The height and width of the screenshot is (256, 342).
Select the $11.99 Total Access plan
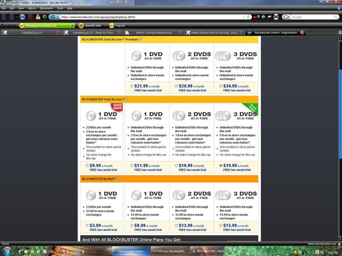(x=132, y=166)
